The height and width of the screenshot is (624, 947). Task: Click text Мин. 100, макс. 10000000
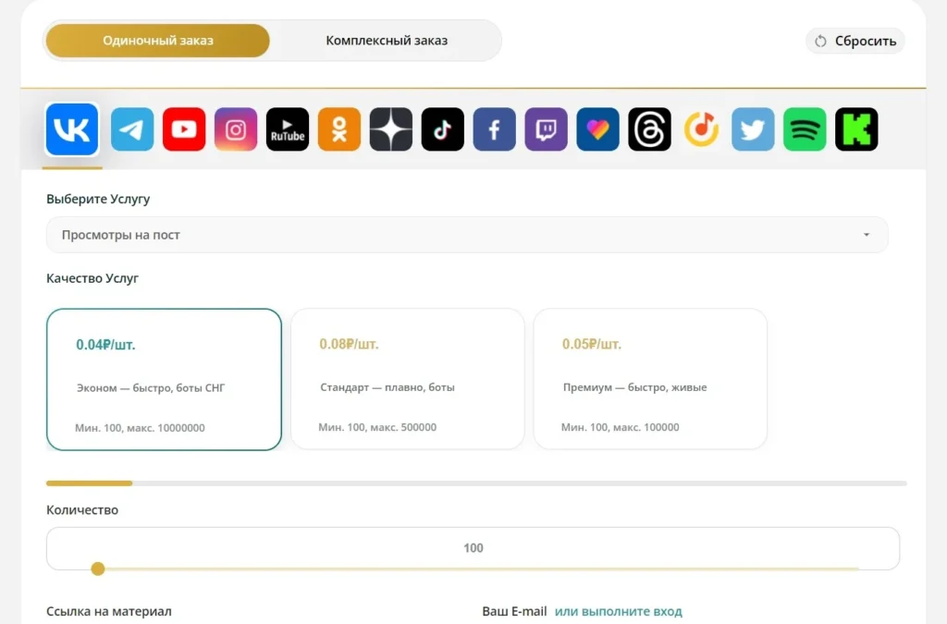pos(140,428)
